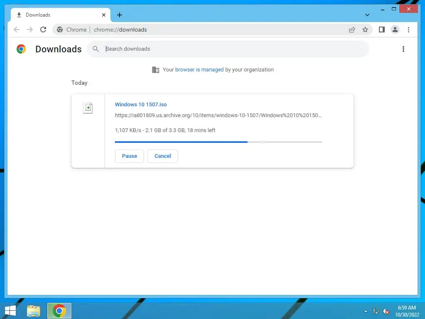Click the managed organization building icon
Screen dimensions: 425x319
point(156,70)
